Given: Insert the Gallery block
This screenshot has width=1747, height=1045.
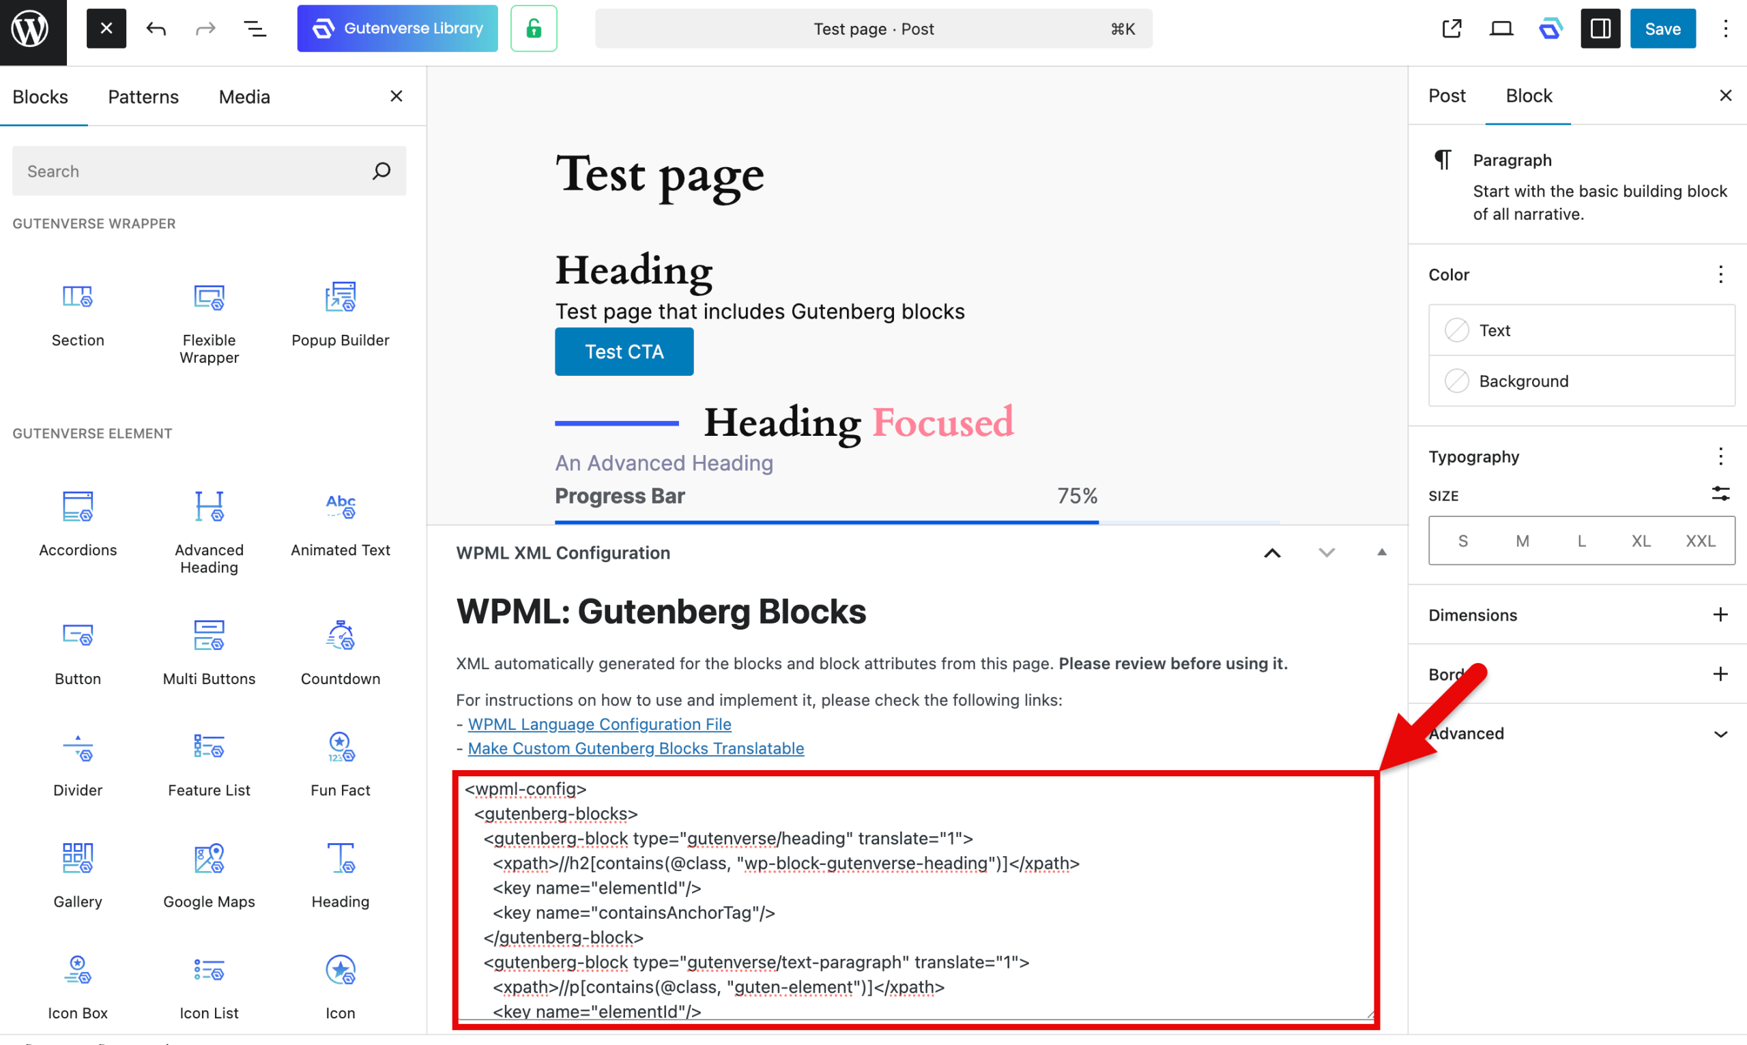Looking at the screenshot, I should tap(78, 876).
